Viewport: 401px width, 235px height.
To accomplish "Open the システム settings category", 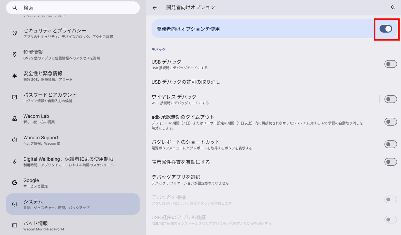I will [x=73, y=204].
